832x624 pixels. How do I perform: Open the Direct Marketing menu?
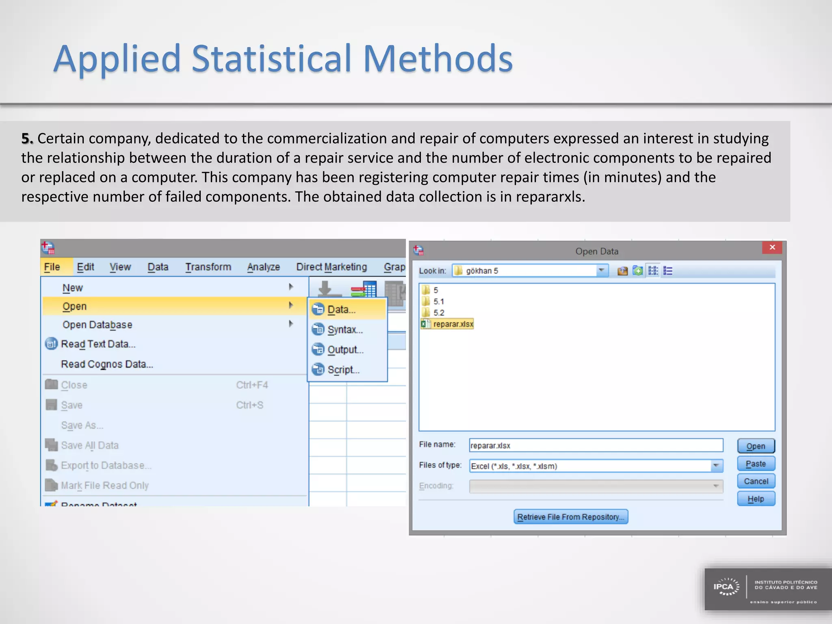tap(331, 267)
